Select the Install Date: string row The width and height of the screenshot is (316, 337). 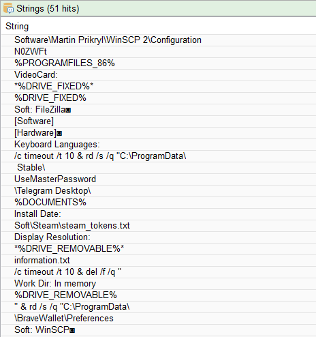pos(159,214)
